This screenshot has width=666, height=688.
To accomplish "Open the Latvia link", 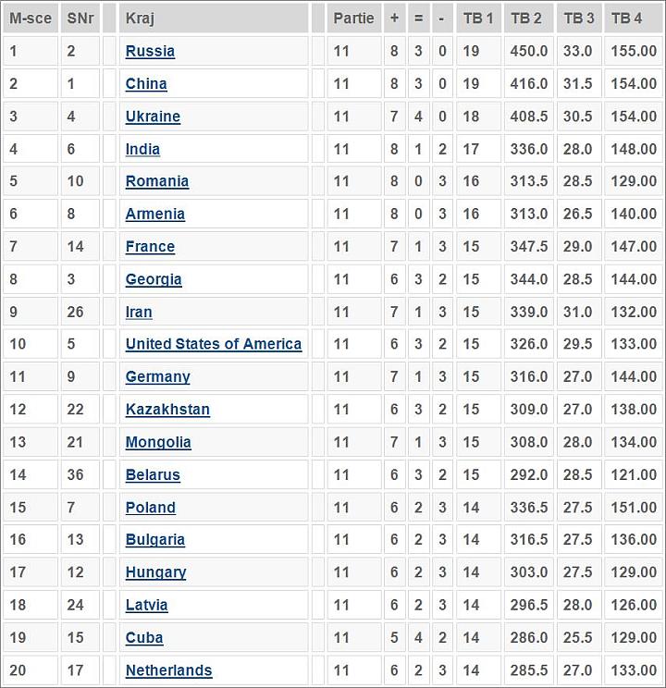I will pyautogui.click(x=147, y=605).
